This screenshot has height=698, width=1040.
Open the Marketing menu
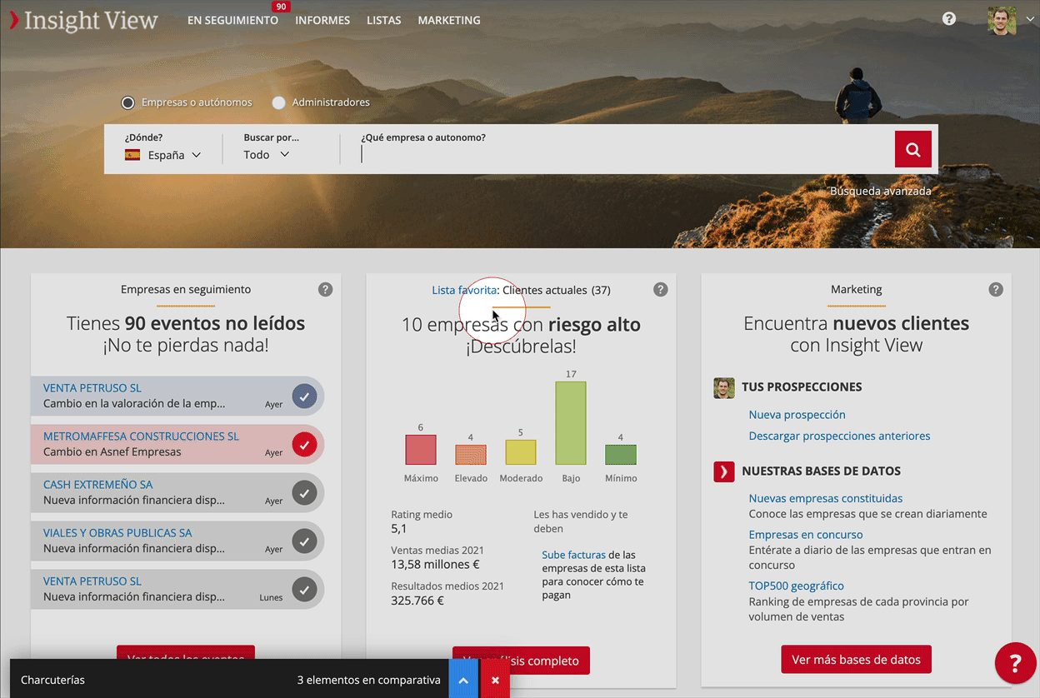(x=449, y=20)
